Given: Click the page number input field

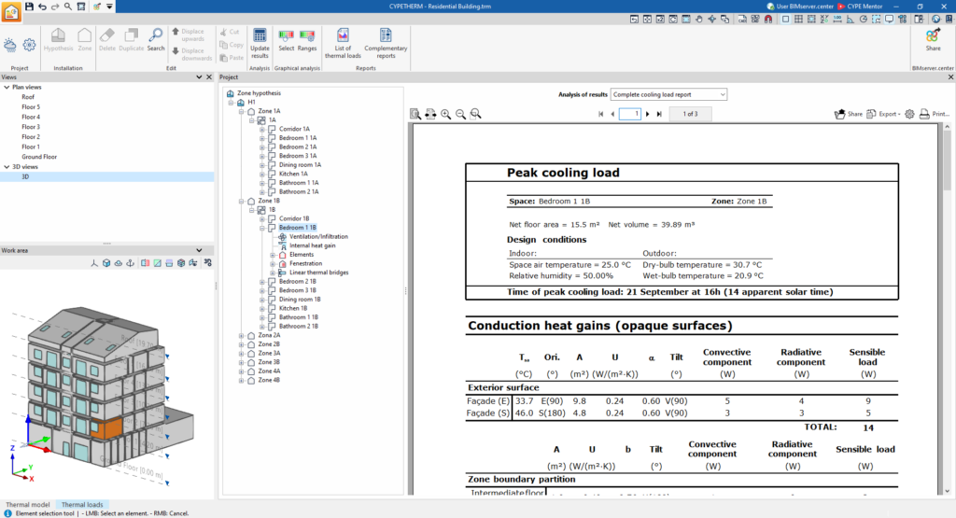Looking at the screenshot, I should 630,114.
